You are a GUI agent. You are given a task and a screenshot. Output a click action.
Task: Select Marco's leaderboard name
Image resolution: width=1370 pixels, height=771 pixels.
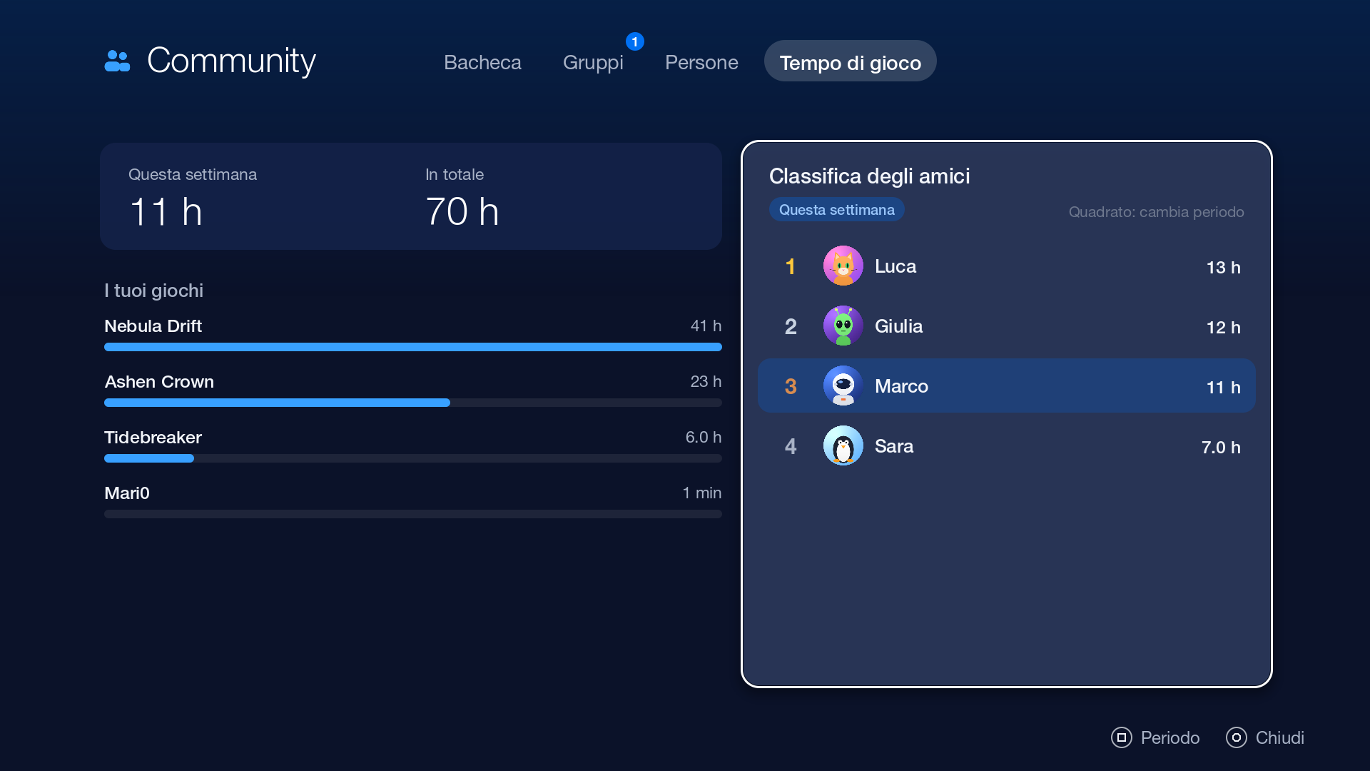click(x=901, y=386)
